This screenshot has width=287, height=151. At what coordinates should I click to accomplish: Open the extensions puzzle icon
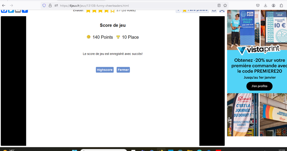[x=281, y=5]
